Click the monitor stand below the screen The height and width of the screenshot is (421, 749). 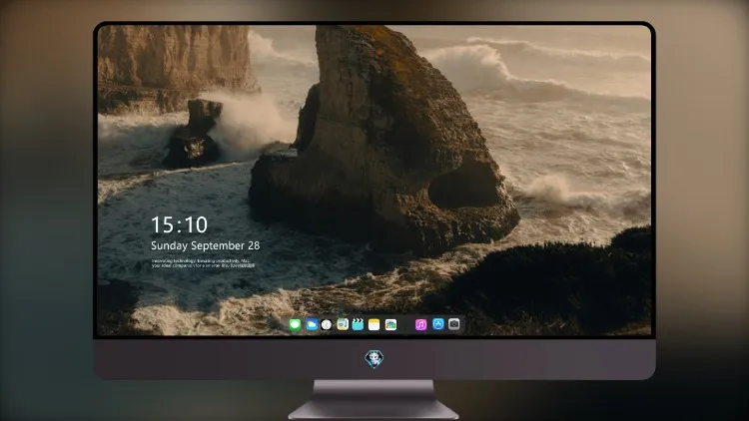[x=374, y=399]
